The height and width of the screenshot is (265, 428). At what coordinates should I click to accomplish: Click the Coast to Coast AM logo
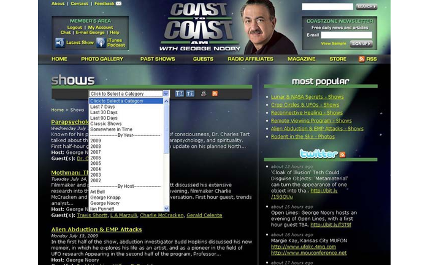(200, 27)
